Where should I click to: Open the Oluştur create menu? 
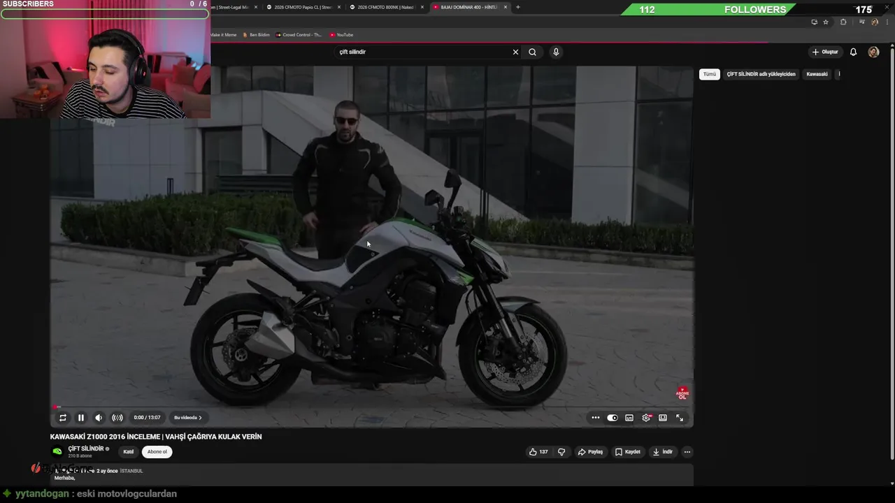tap(825, 52)
